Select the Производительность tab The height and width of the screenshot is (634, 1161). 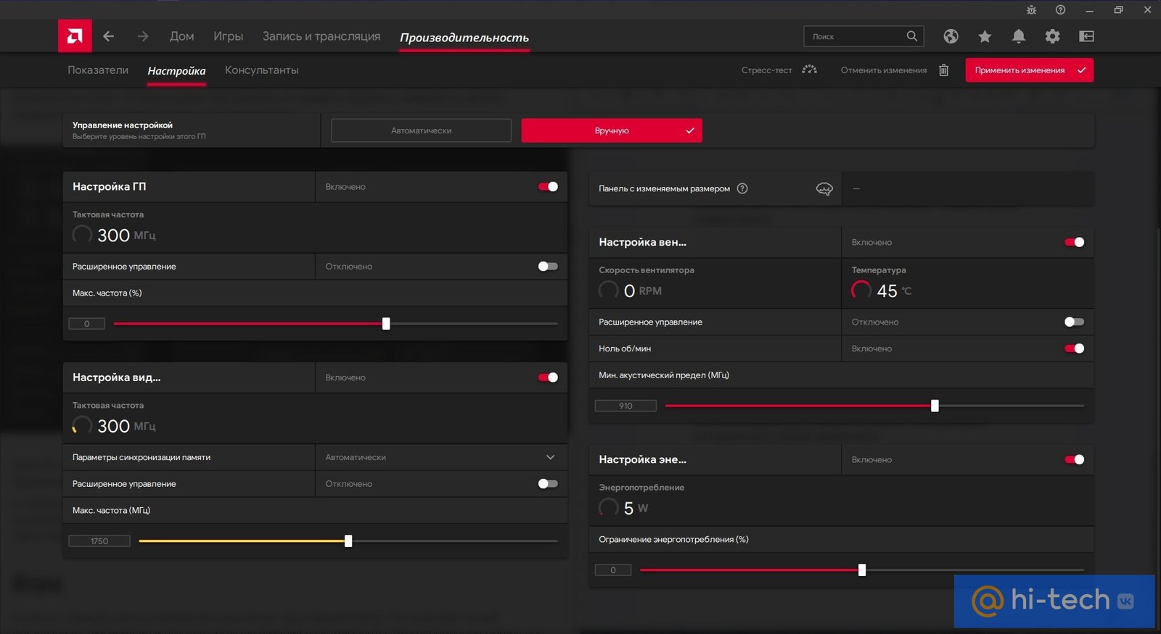[x=464, y=38]
